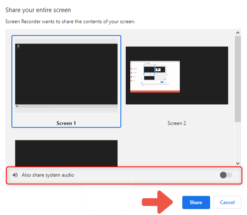The image size is (247, 215).
Task: Click the scrollbar down arrow
Action: 238,162
